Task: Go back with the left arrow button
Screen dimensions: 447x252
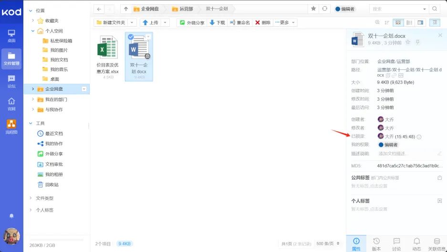Action: (x=99, y=9)
